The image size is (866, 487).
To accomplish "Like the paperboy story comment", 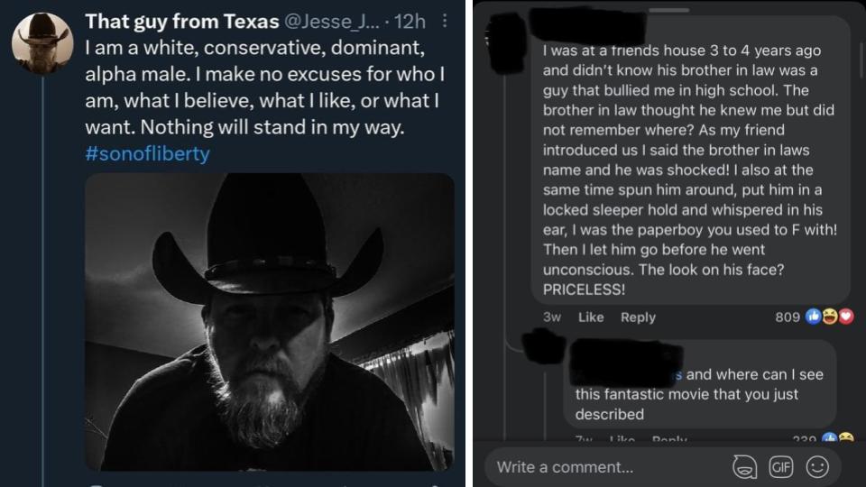I will click(591, 317).
